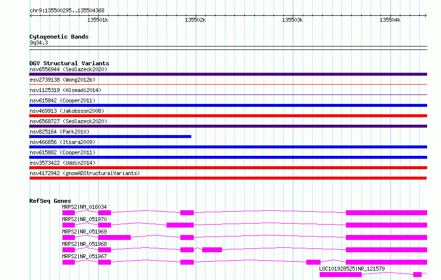Click the RefSeq Genes track title
Screen dimensions: 441x280
point(50,201)
